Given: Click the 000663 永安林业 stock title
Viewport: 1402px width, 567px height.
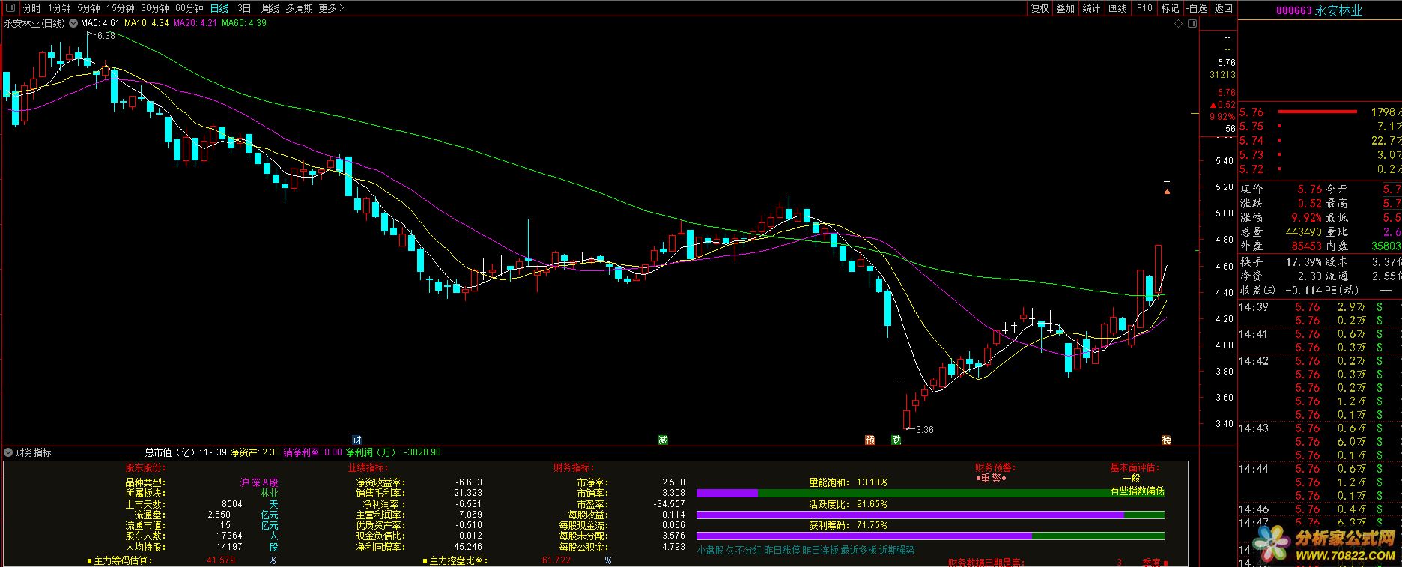Looking at the screenshot, I should coord(1319,10).
